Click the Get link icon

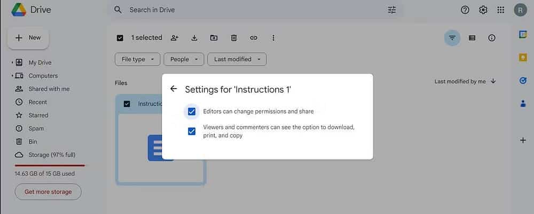253,38
